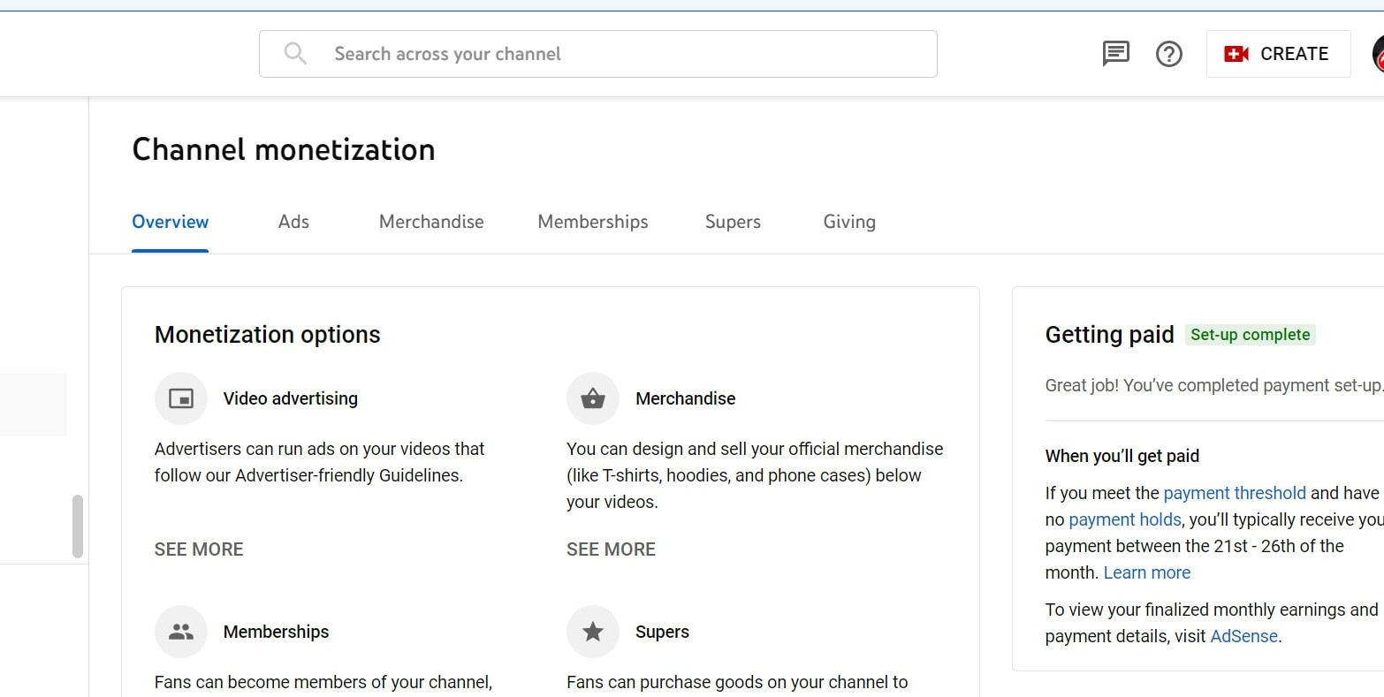
Task: Focus the Search across your channel field
Action: click(x=619, y=54)
